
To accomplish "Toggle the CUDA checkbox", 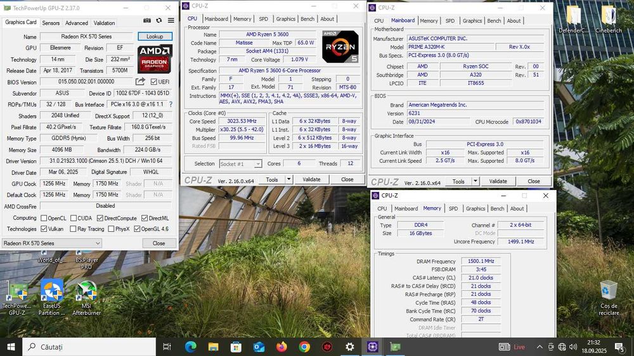I will click(x=73, y=218).
